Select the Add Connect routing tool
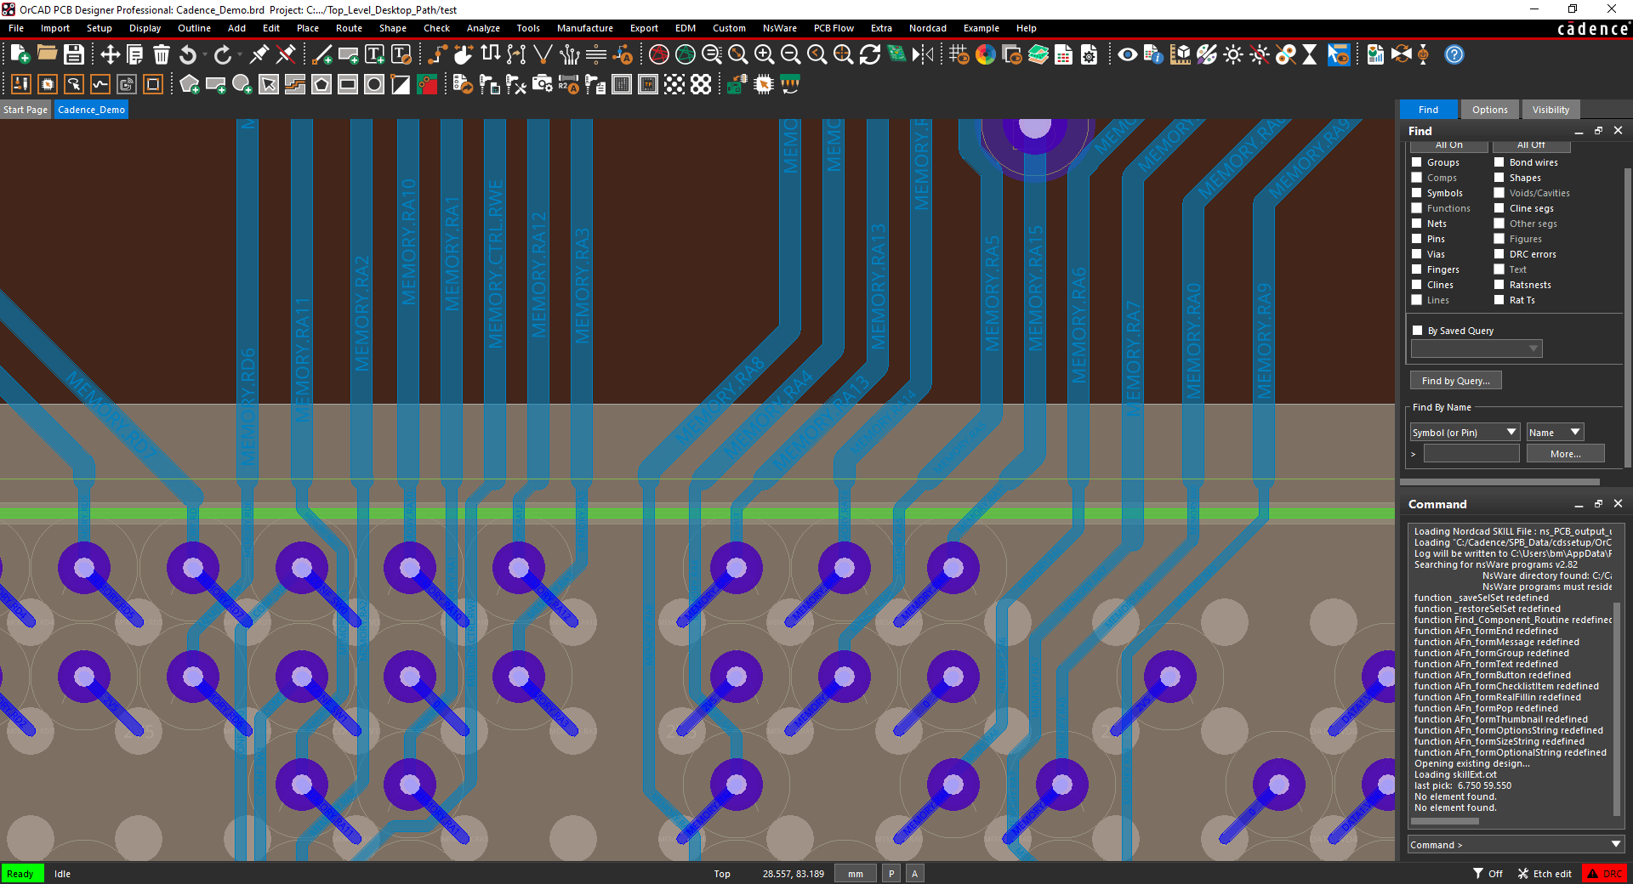The height and width of the screenshot is (884, 1633). click(437, 54)
